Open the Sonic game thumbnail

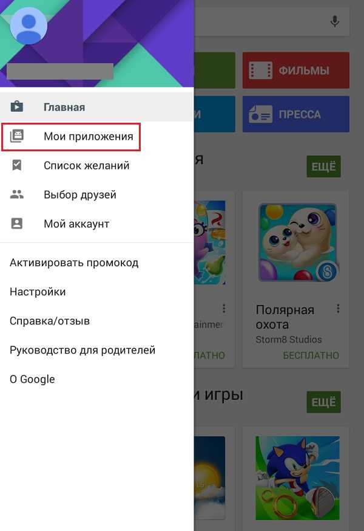[297, 478]
